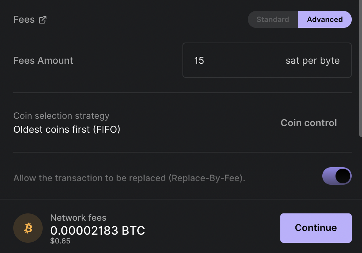Open the Fees external link icon

click(42, 20)
